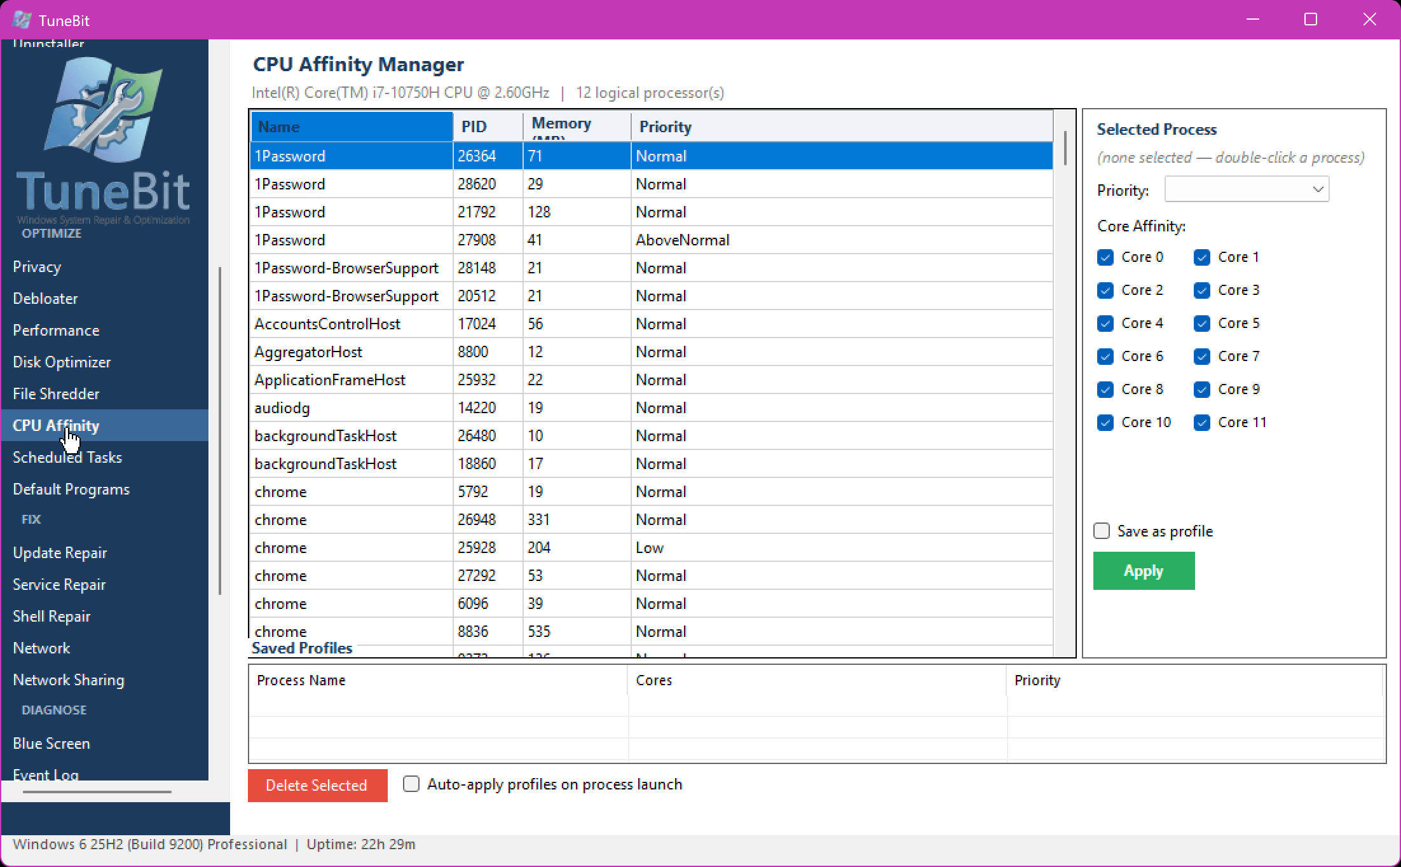Screen dimensions: 1401x867
Task: Select backgroundTaskHost row PID 26480
Action: (652, 435)
